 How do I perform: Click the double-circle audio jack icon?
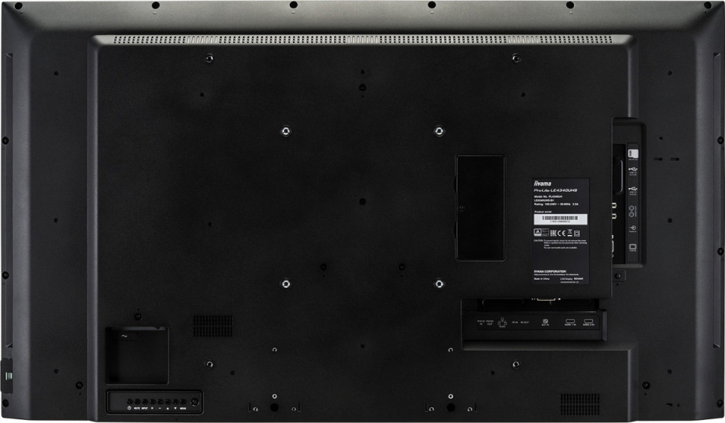632,211
